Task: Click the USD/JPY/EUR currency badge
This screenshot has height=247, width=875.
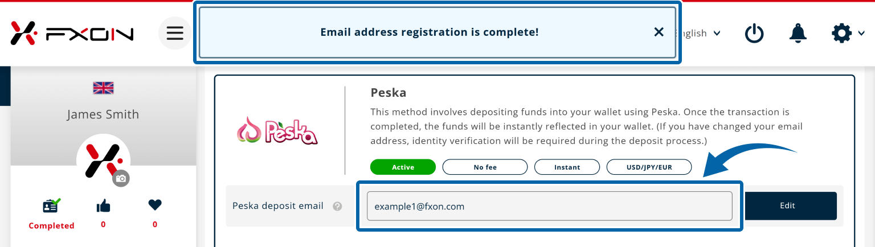Action: (649, 167)
